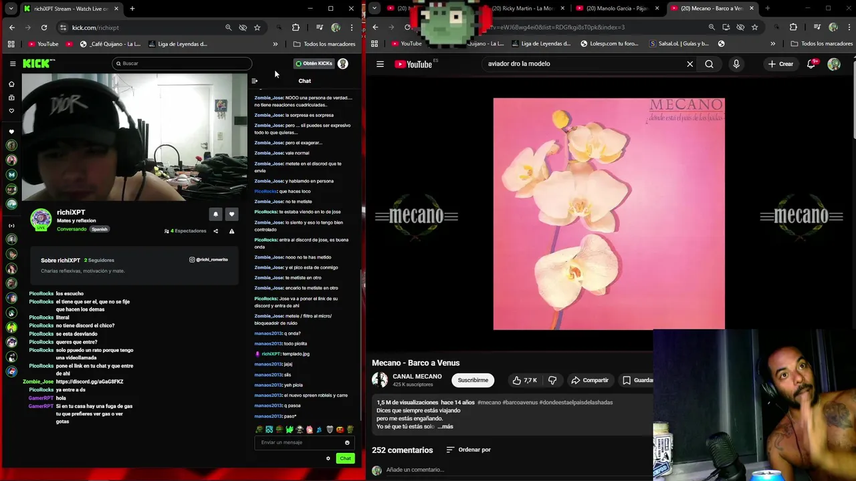856x481 pixels.
Task: Open Lolesp.com bookmark in YouTube window
Action: point(609,44)
